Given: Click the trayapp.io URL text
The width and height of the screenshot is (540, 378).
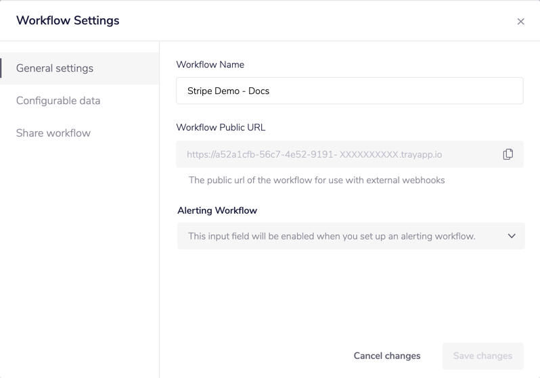Looking at the screenshot, I should (314, 155).
